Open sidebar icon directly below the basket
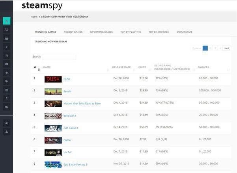 point(7,47)
